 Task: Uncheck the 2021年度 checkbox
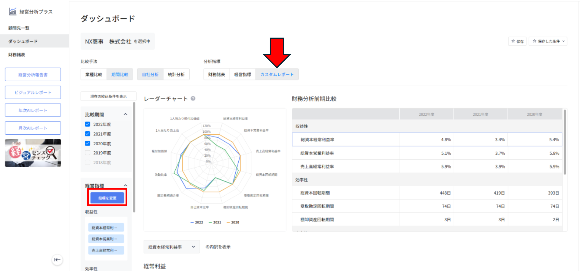(x=88, y=134)
